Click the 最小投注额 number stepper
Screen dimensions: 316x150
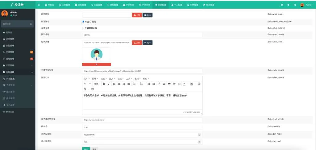click(199, 142)
